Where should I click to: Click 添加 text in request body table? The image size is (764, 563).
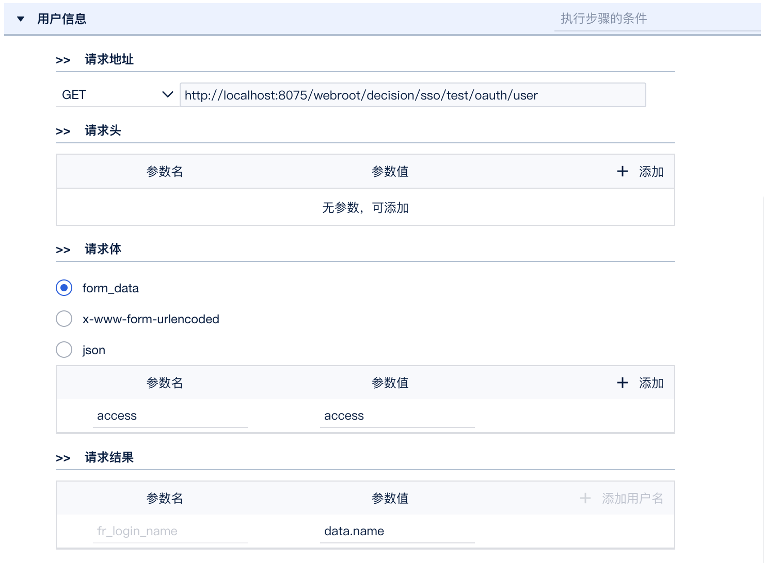[651, 383]
